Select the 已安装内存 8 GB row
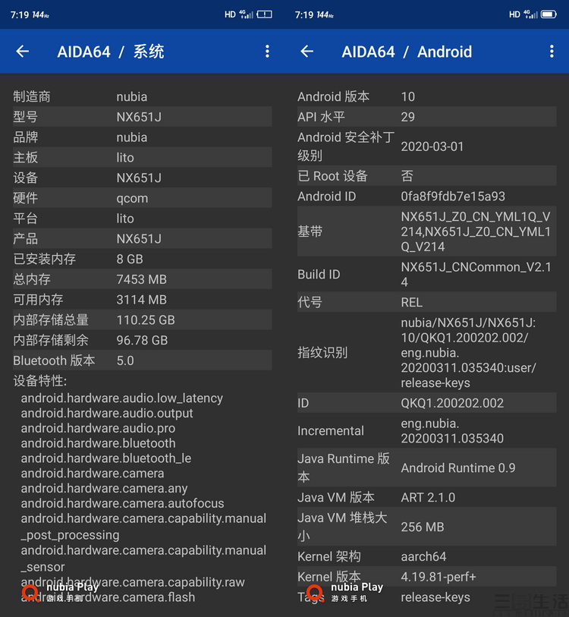569x617 pixels. click(142, 259)
